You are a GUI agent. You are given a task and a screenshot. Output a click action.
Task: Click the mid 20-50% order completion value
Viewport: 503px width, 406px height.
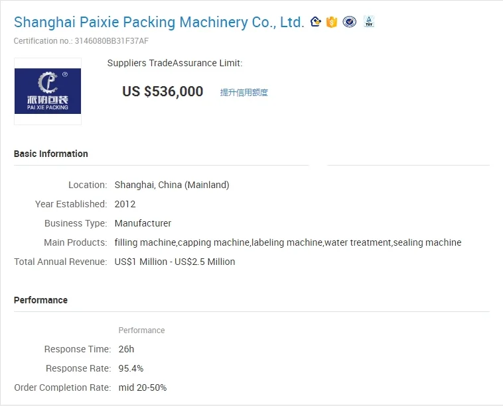141,387
